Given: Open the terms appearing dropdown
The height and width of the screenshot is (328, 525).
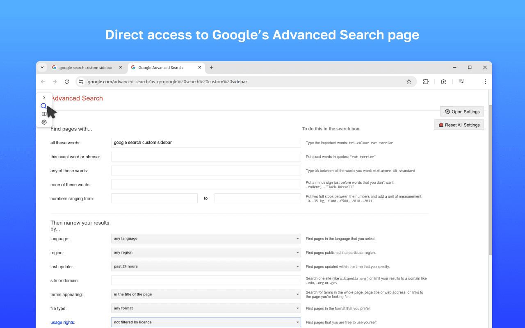Looking at the screenshot, I should 206,294.
